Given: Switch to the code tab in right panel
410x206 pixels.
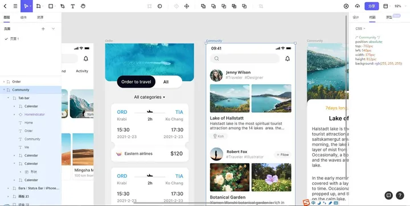Looking at the screenshot, I should coord(372,18).
